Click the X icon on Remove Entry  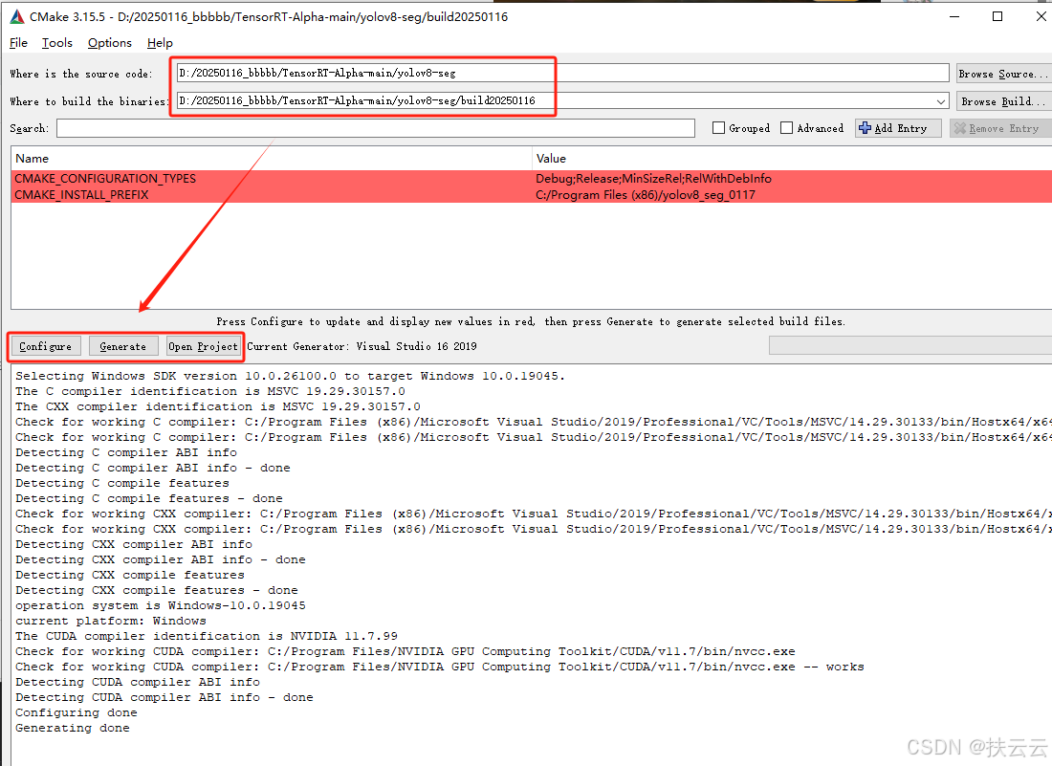960,128
